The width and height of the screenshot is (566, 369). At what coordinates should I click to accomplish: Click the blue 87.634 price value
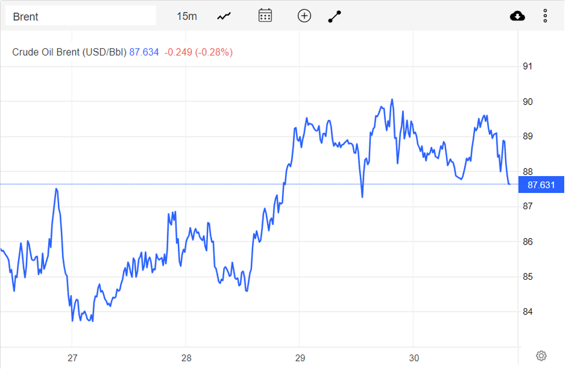[144, 52]
